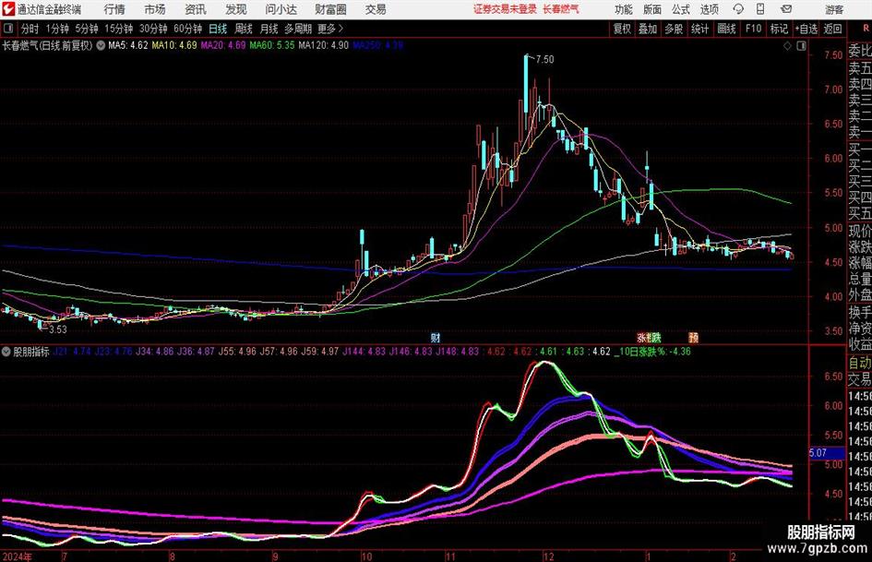The height and width of the screenshot is (562, 872).
Task: Open the 资讯 menu
Action: click(x=196, y=9)
